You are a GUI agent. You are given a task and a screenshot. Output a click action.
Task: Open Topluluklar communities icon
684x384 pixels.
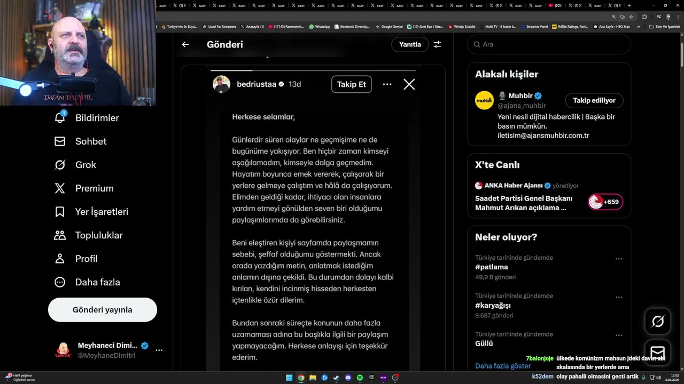coord(60,235)
